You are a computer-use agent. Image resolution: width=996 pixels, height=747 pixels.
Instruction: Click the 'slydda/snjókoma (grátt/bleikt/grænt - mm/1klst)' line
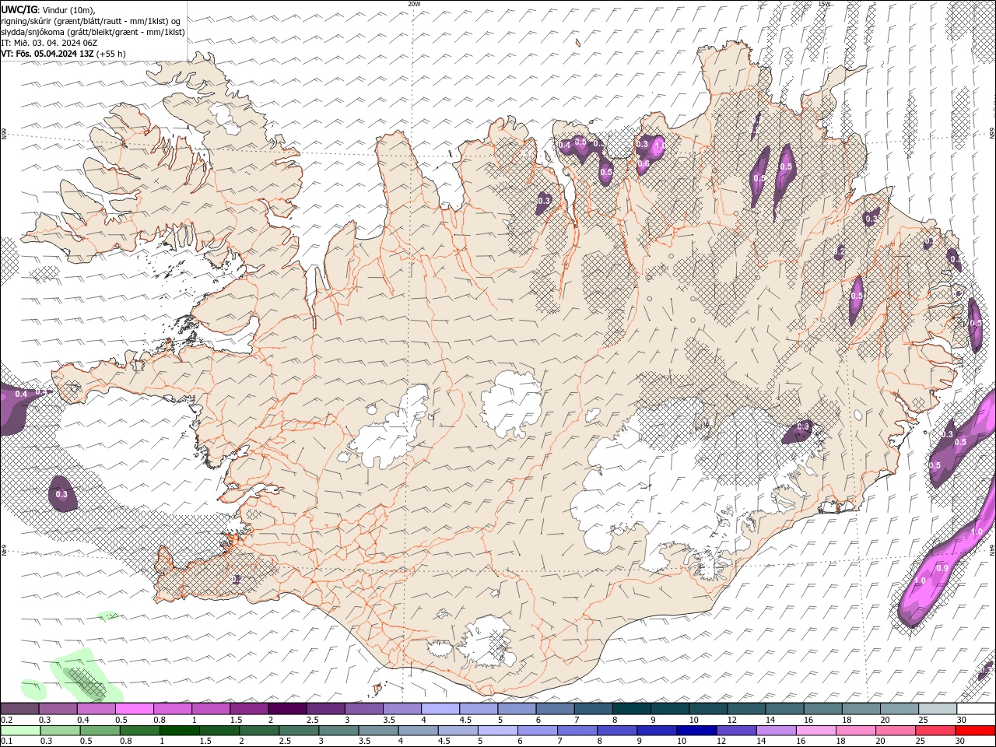[x=93, y=32]
